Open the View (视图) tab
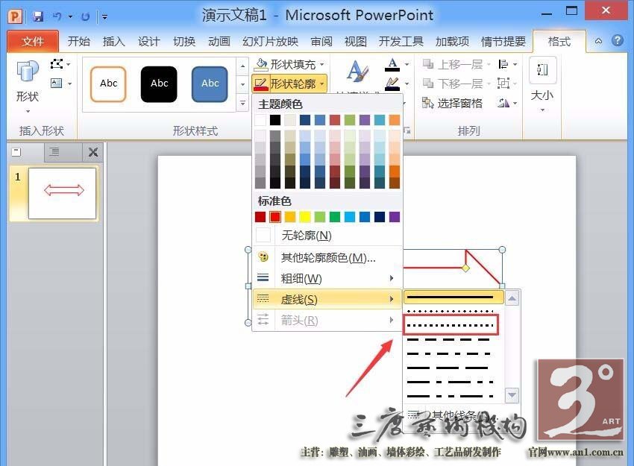The image size is (634, 466). (356, 41)
